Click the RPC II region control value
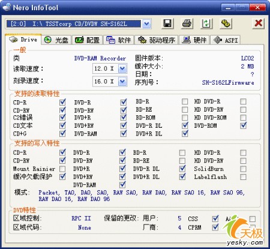 (81, 218)
